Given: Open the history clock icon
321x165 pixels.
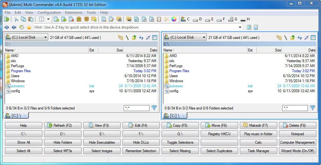Looking at the screenshot, I should click(x=22, y=27).
